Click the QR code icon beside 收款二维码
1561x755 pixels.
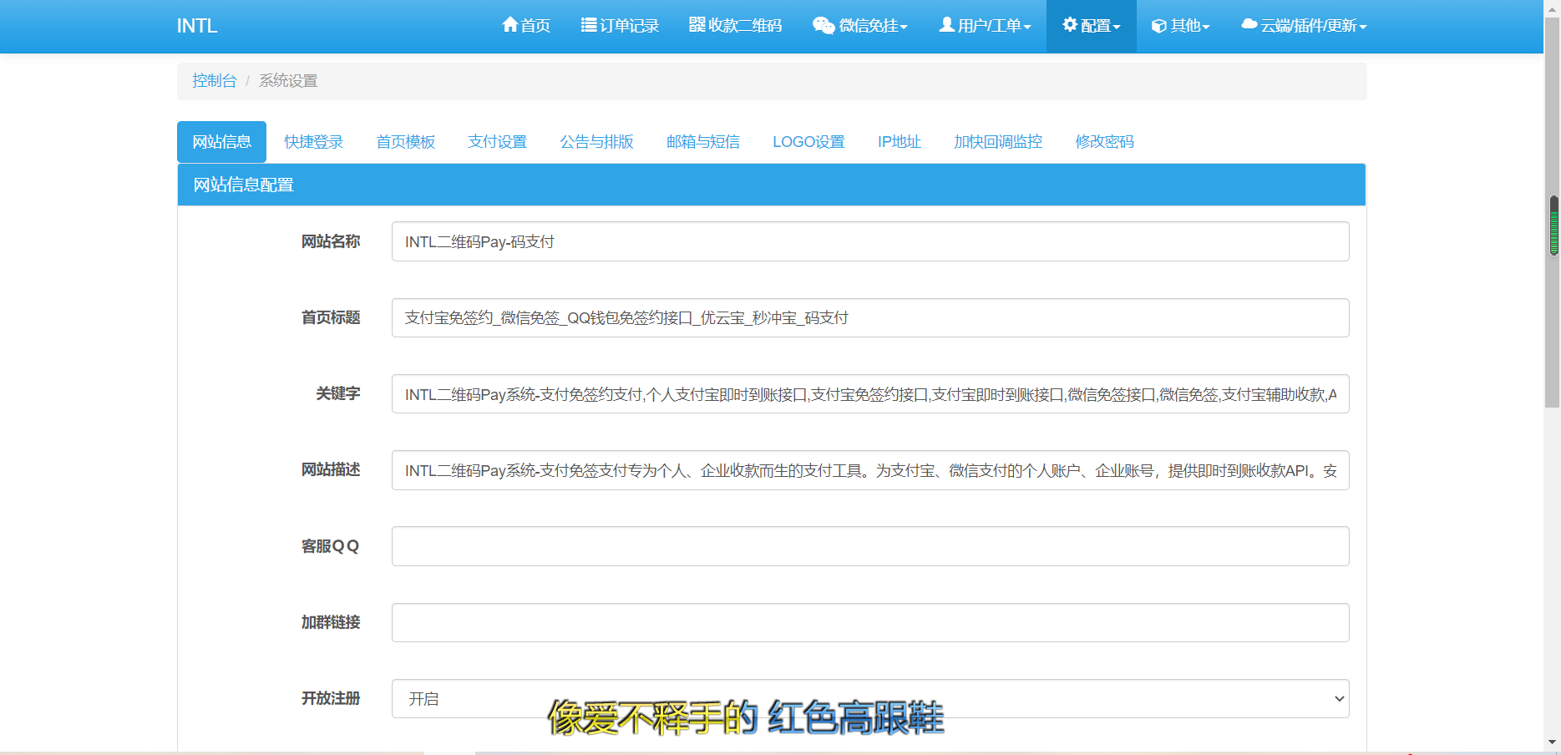(697, 25)
